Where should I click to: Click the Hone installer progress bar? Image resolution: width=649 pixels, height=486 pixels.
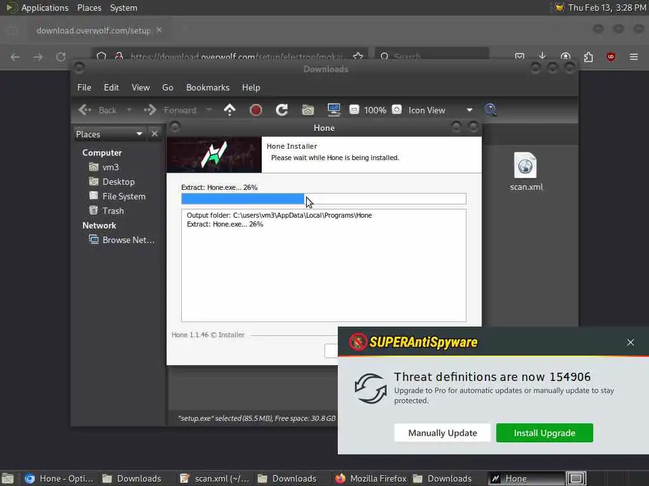coord(324,199)
